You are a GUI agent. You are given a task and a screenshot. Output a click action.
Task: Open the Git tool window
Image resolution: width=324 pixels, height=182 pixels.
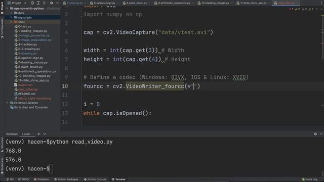pos(10,179)
